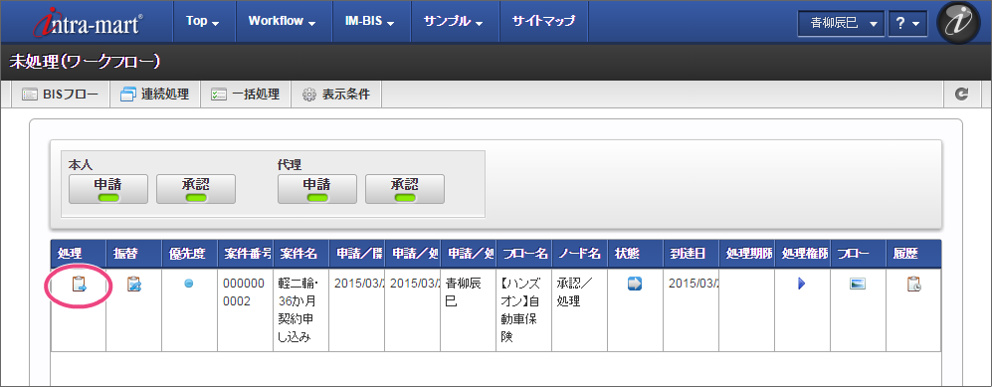Click the processing authority triangle icon

(x=802, y=284)
